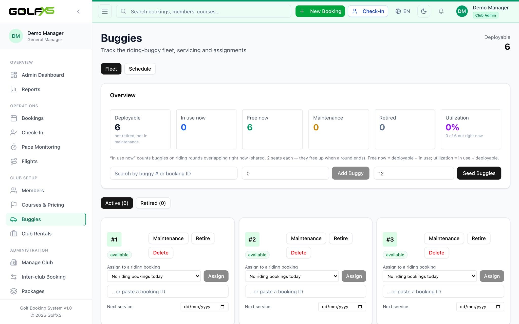Open riding booking dropdown for buggy #1

154,276
